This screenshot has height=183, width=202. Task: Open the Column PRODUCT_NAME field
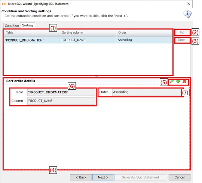click(61, 101)
